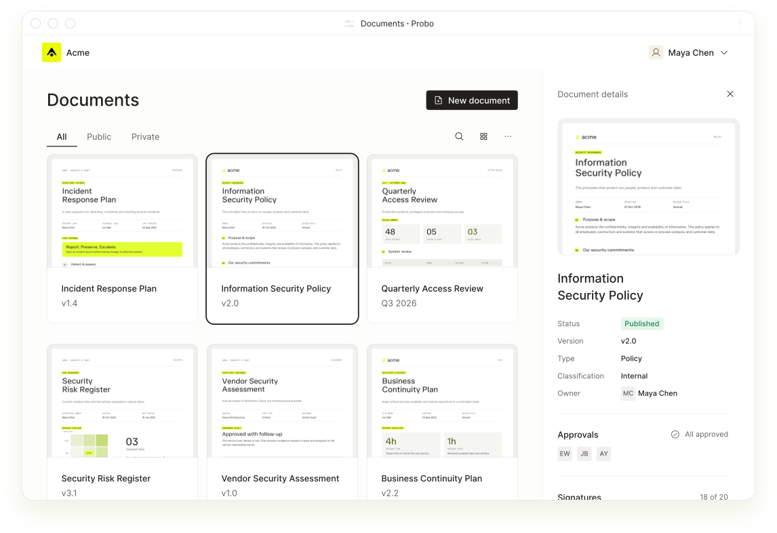Switch to the Public tab
Viewport: 777px width, 533px height.
point(99,137)
